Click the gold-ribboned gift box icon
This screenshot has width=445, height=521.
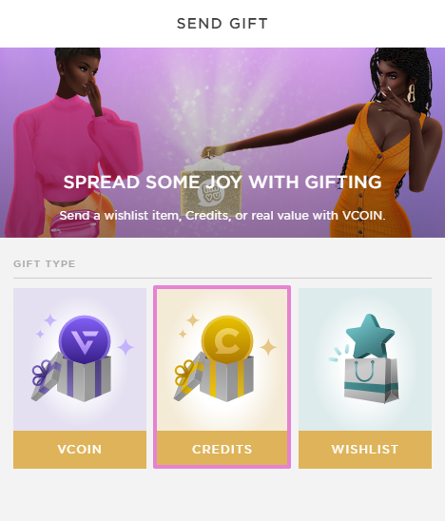point(214,377)
